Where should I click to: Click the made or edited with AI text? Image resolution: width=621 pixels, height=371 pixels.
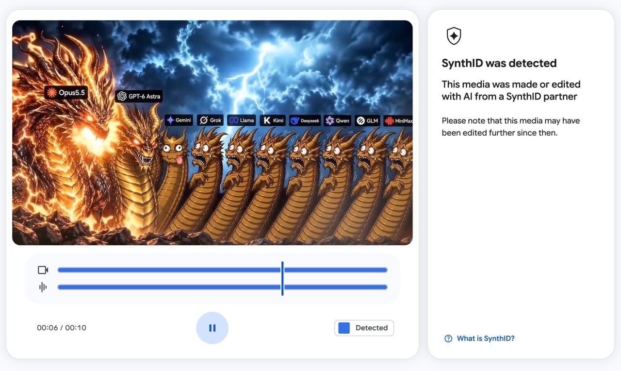tap(511, 90)
